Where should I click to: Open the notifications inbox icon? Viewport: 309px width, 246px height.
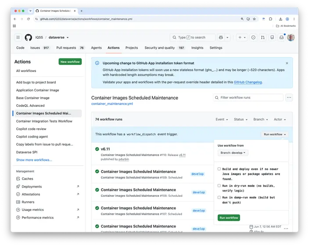(282, 37)
